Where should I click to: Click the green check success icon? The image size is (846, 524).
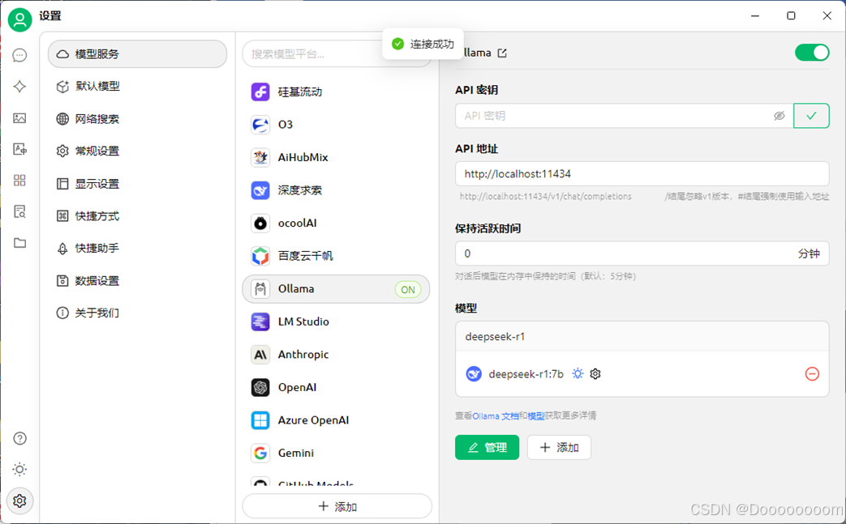point(398,44)
